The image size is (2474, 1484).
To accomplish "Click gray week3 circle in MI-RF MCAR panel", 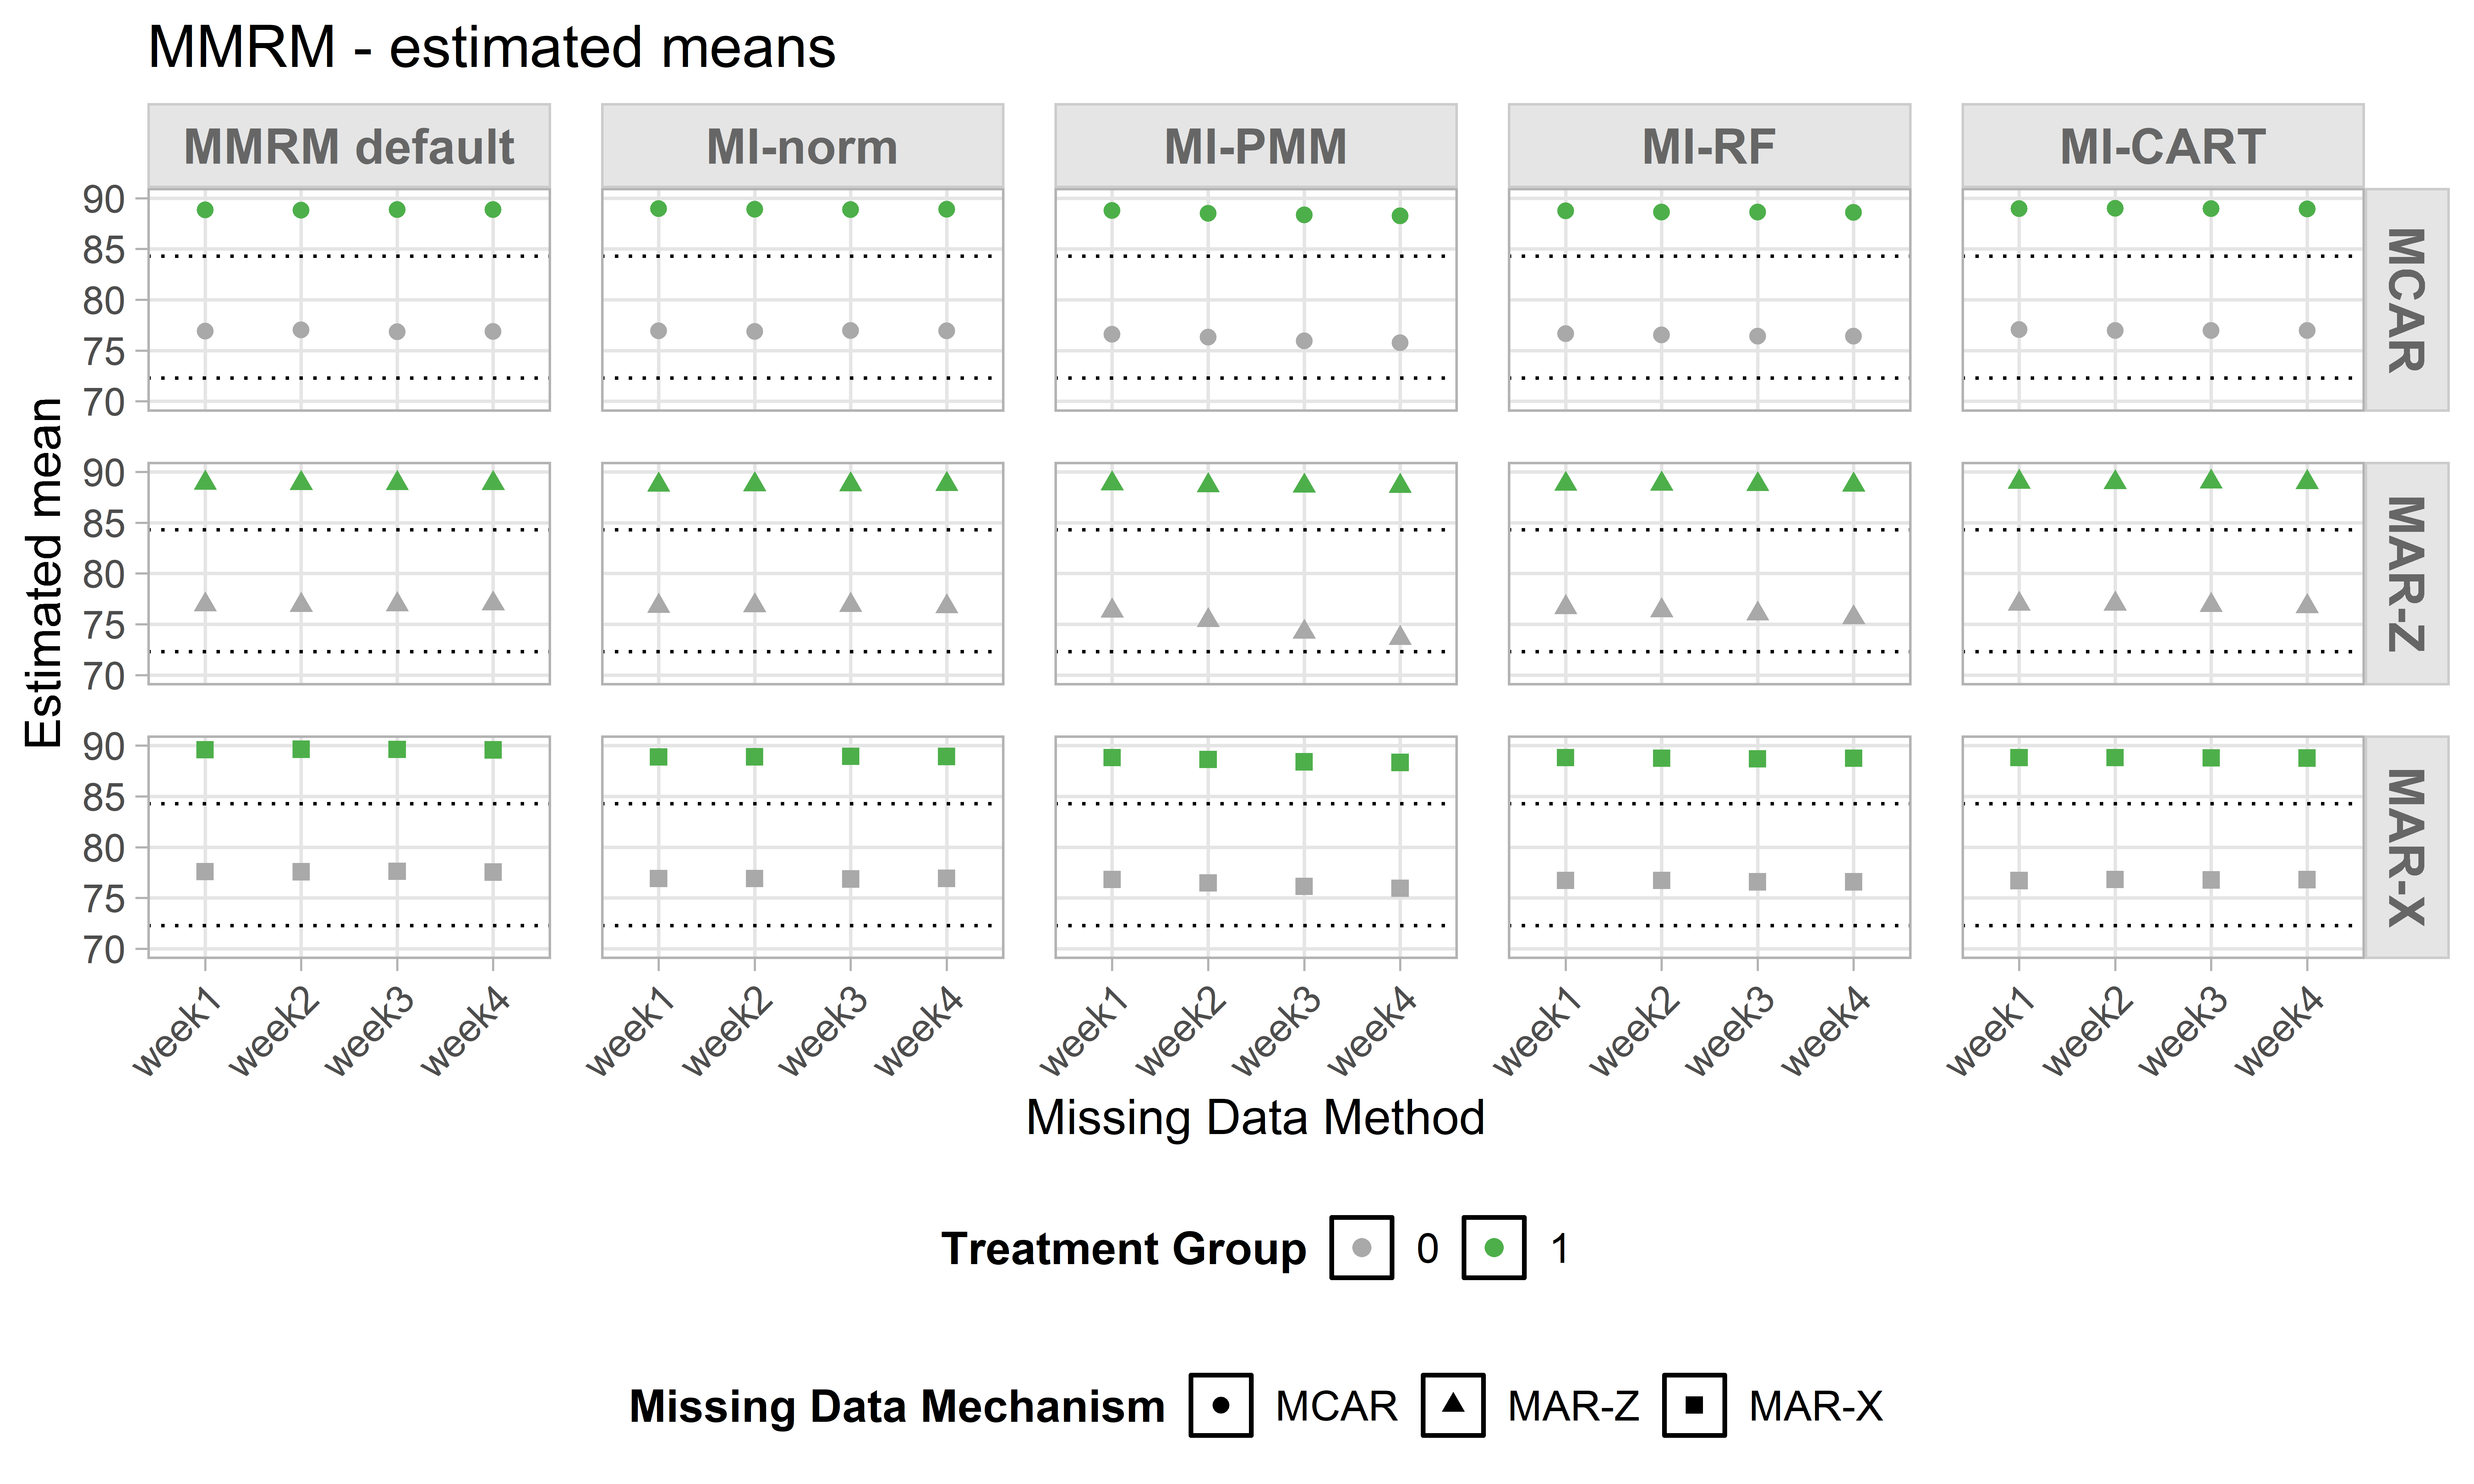I will tap(1757, 336).
